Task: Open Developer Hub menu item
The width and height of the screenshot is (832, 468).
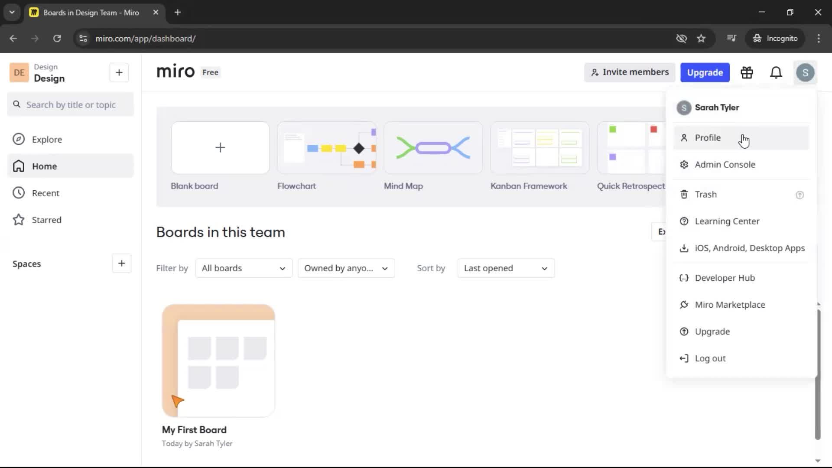Action: 741,278
